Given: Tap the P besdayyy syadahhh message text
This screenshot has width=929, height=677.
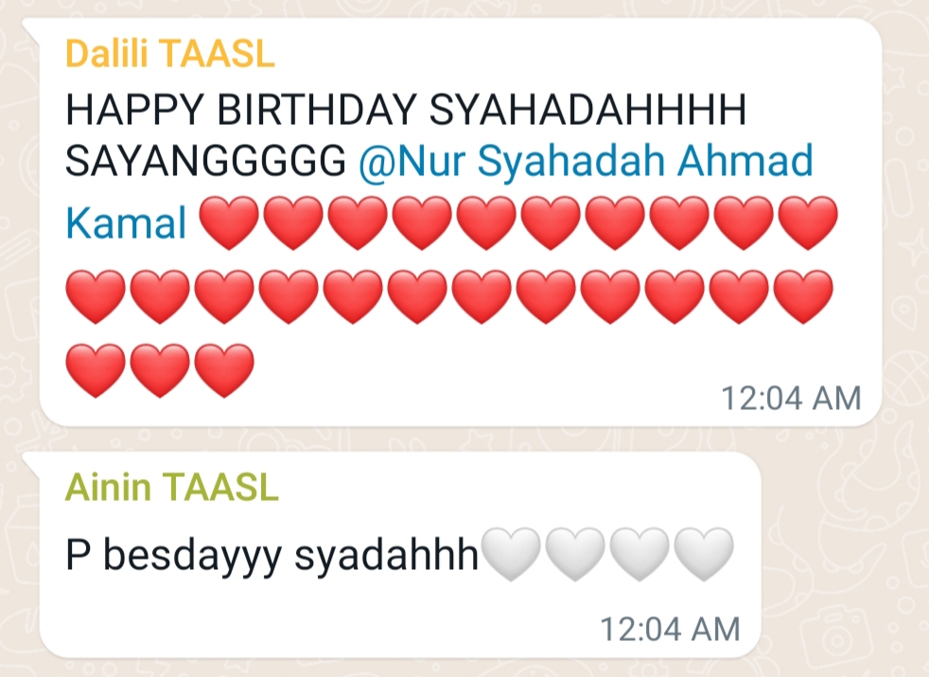Looking at the screenshot, I should pyautogui.click(x=272, y=556).
